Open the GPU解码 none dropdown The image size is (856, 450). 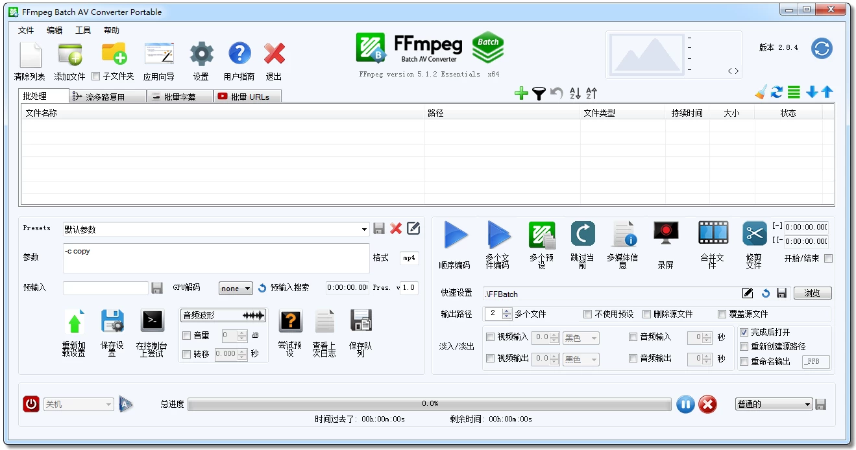pyautogui.click(x=235, y=288)
